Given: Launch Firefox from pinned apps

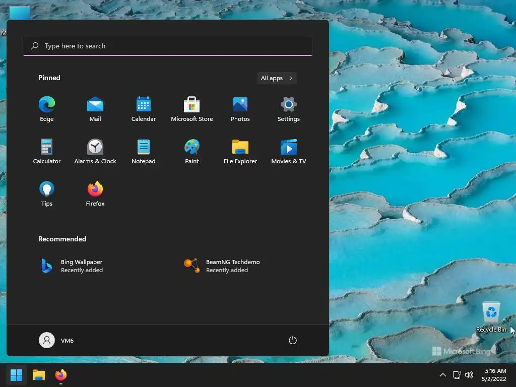Looking at the screenshot, I should (95, 194).
